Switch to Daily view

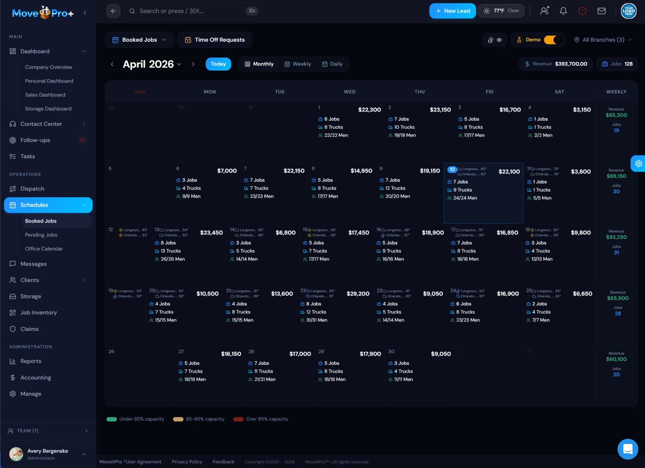coord(332,64)
